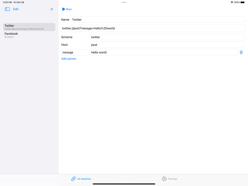The height and width of the screenshot is (186, 248).
Task: Tap the Edit button in sidebar
Action: coord(16,9)
